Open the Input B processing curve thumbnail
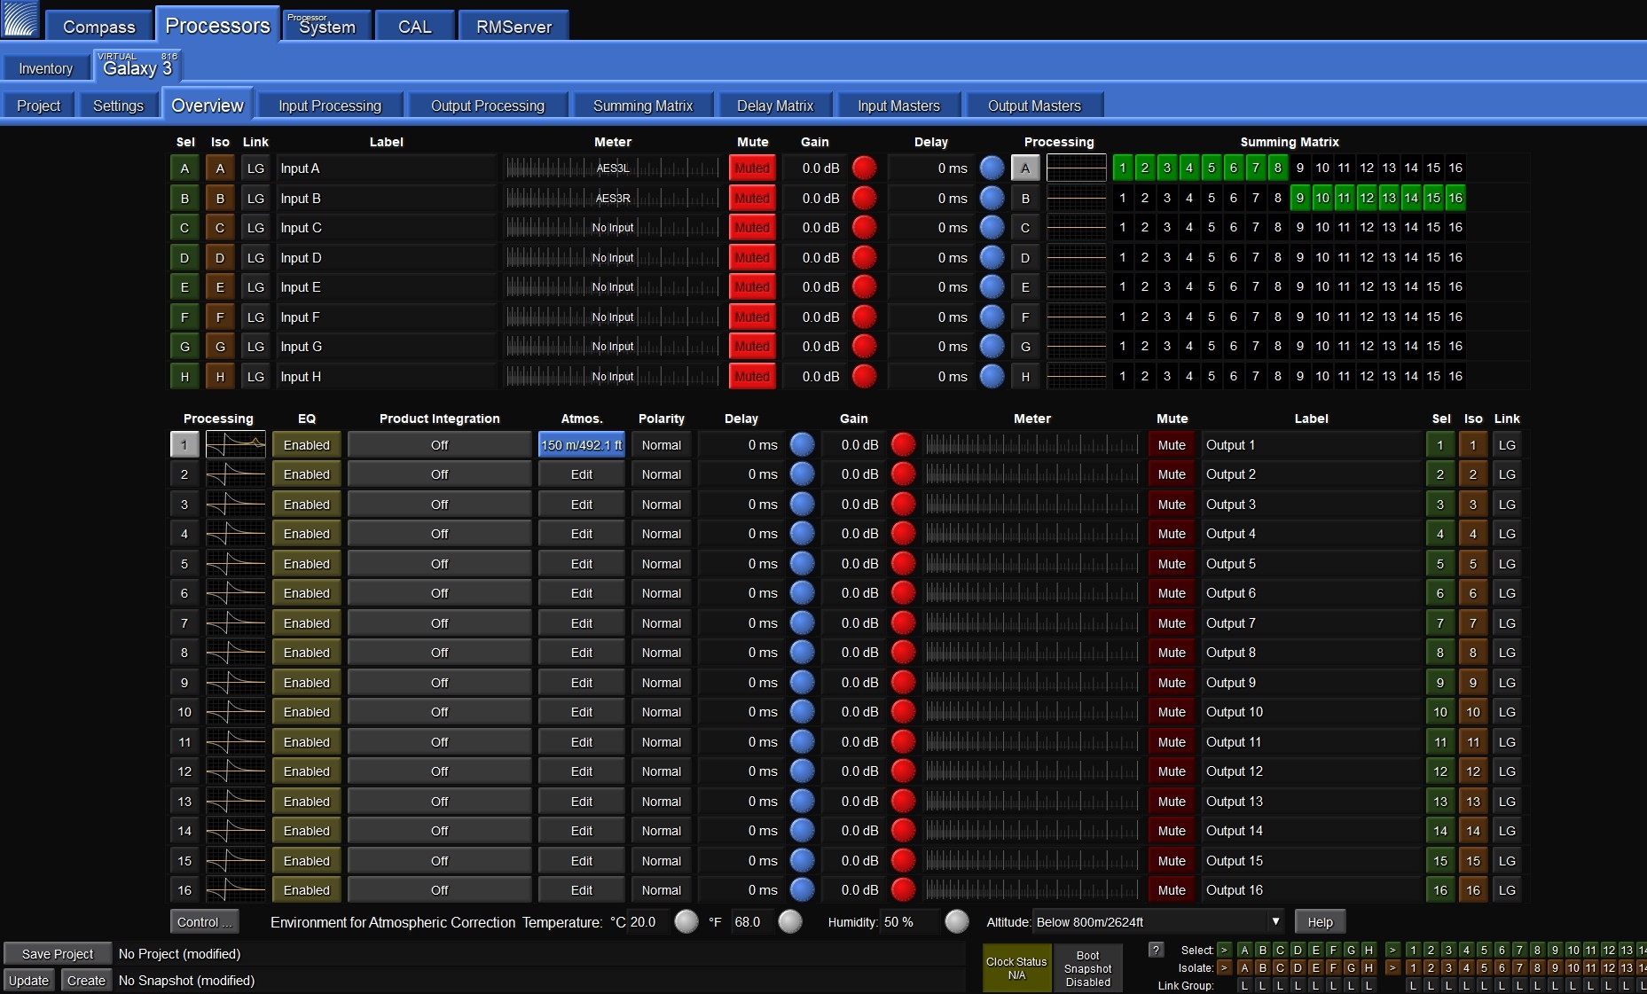Image resolution: width=1647 pixels, height=994 pixels. click(1076, 199)
